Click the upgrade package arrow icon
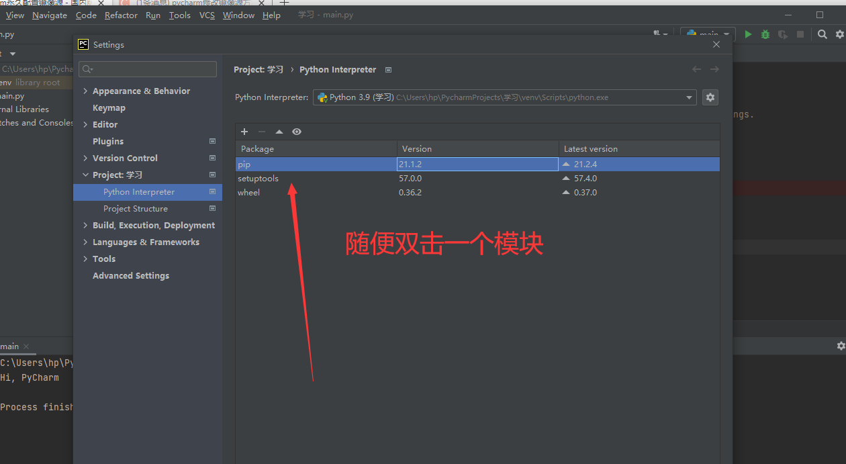The image size is (846, 464). [x=279, y=132]
